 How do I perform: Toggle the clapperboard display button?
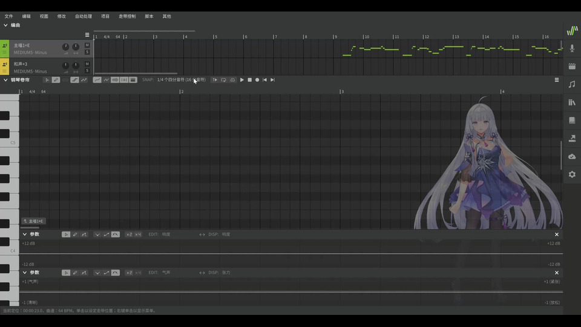pyautogui.click(x=133, y=80)
